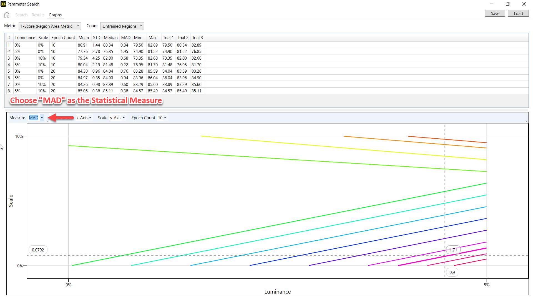The height and width of the screenshot is (298, 533).
Task: Expand the Count Untrained Regions dropdown
Action: 122,26
